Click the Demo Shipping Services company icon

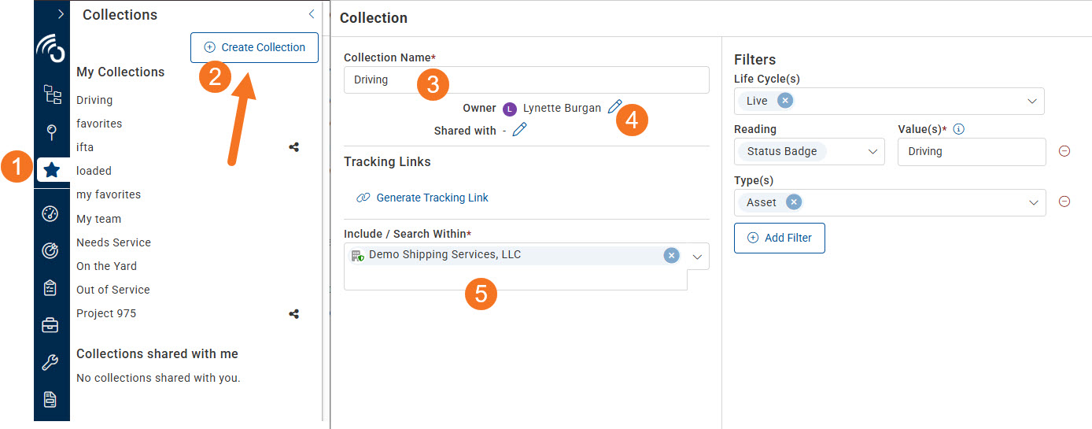(x=357, y=255)
